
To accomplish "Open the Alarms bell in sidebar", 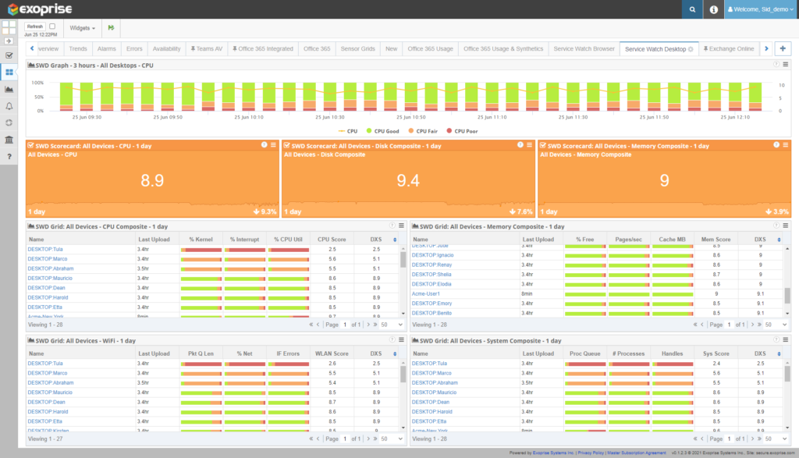I will point(9,105).
